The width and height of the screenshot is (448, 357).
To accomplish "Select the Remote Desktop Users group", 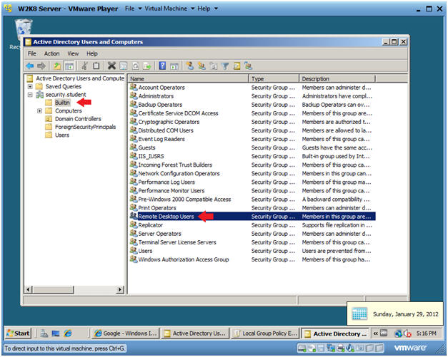I will (x=252, y=216).
